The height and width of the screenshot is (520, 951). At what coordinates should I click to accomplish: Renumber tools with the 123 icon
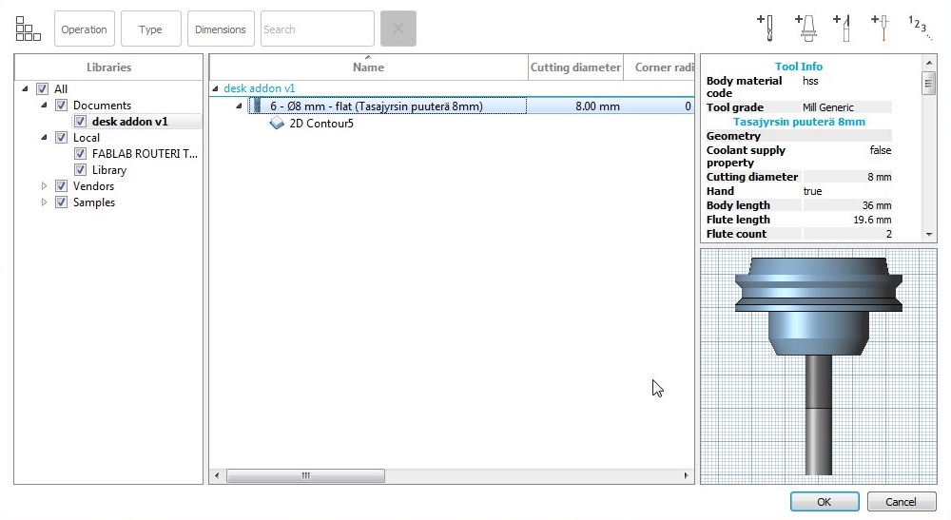point(919,28)
